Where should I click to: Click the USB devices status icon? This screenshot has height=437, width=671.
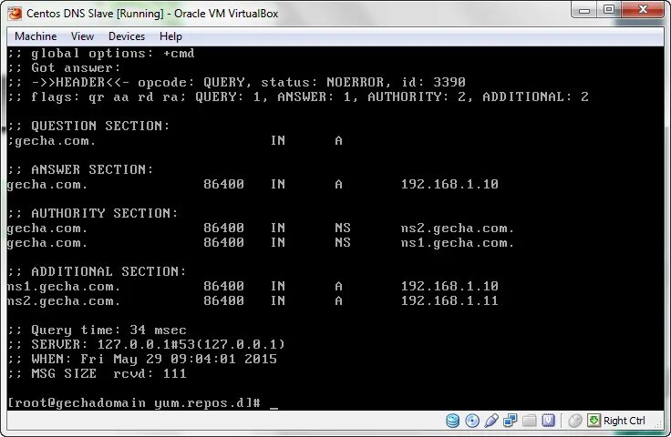(491, 421)
